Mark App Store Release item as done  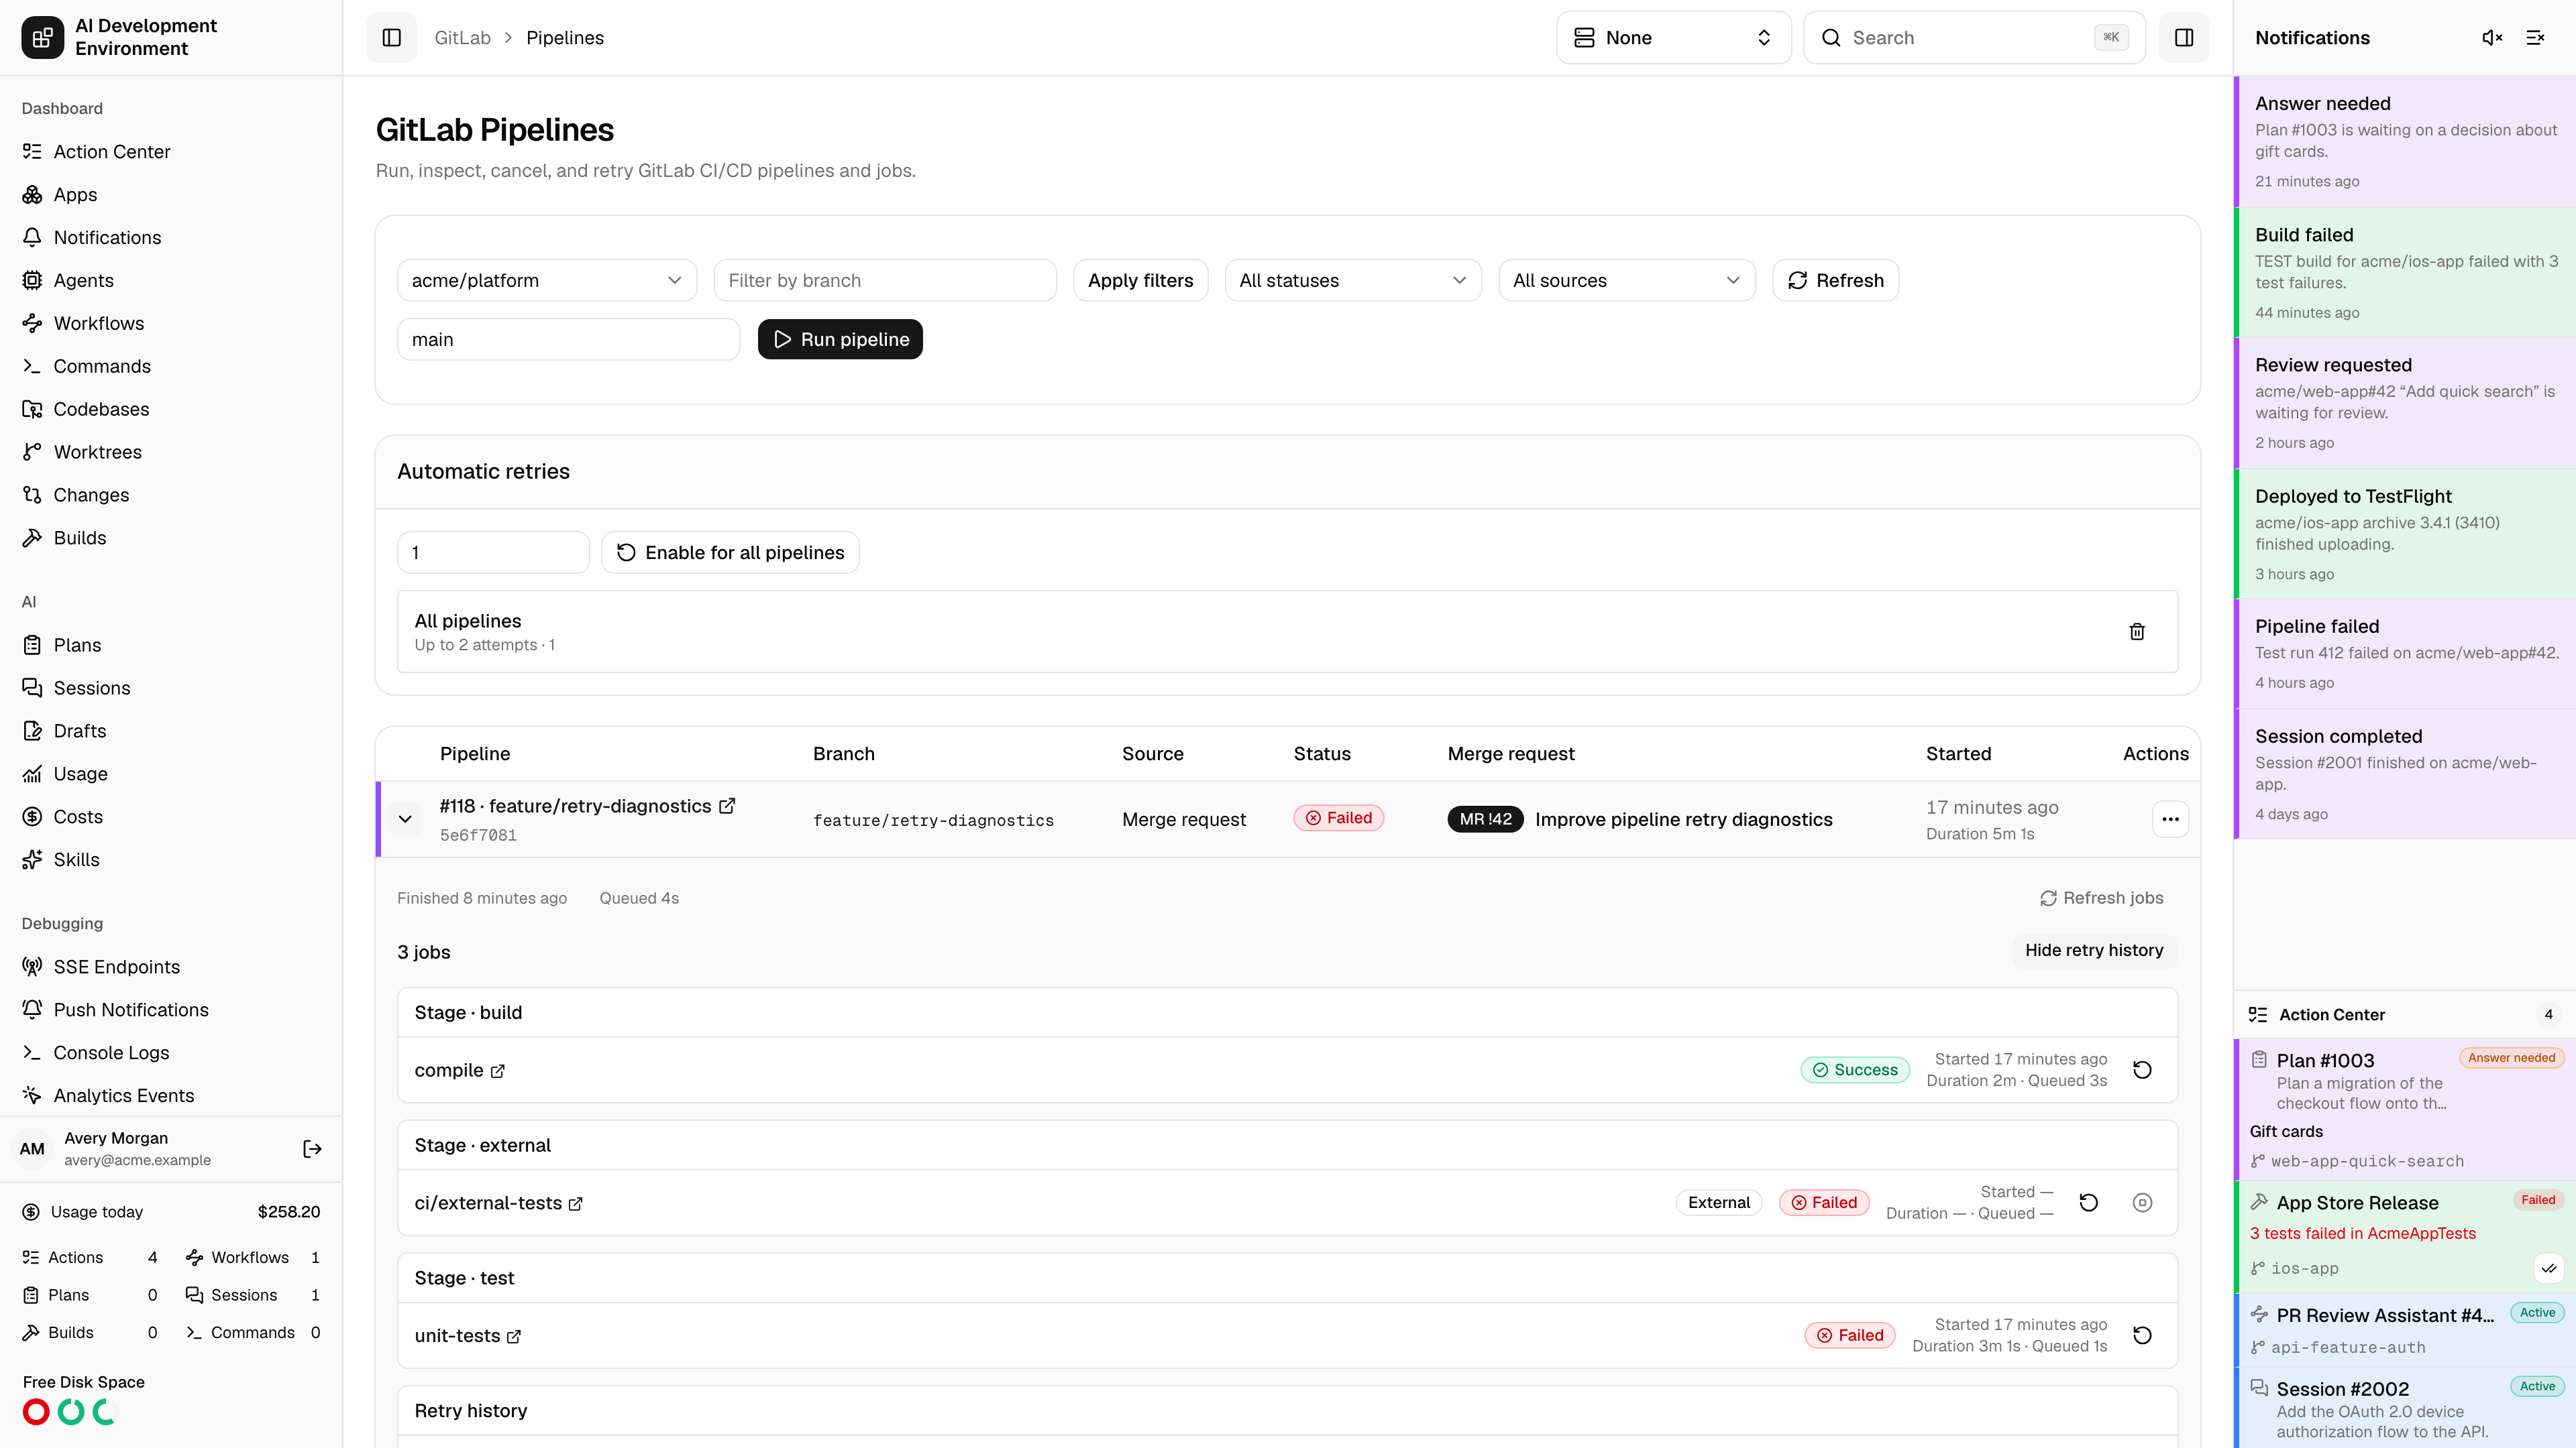2548,1268
